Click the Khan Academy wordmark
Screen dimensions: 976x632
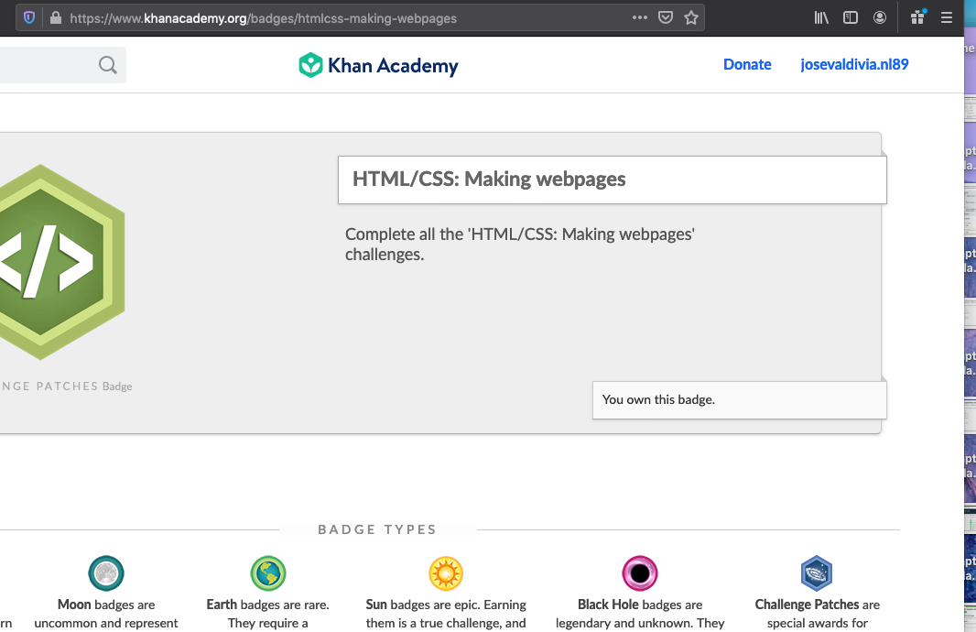393,65
